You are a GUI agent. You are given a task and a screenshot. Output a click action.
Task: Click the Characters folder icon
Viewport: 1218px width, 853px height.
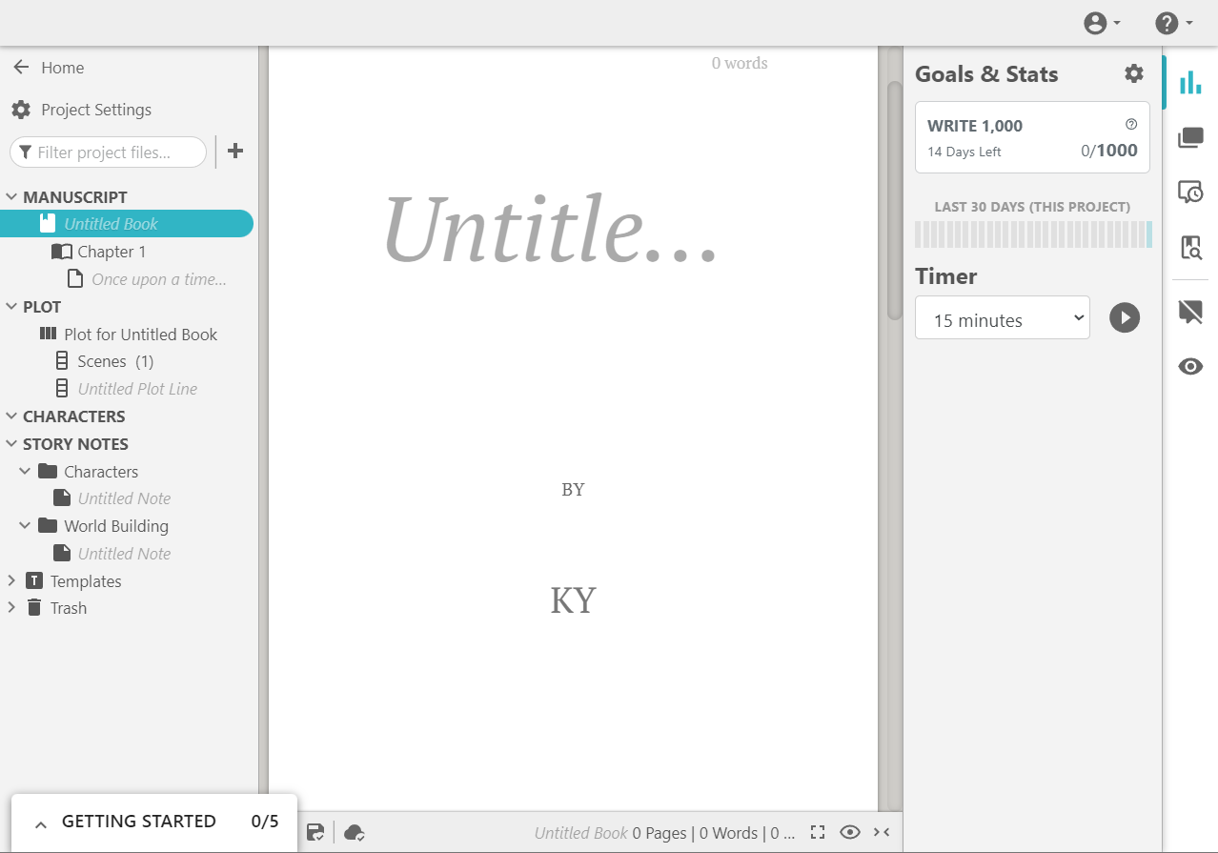click(x=48, y=471)
